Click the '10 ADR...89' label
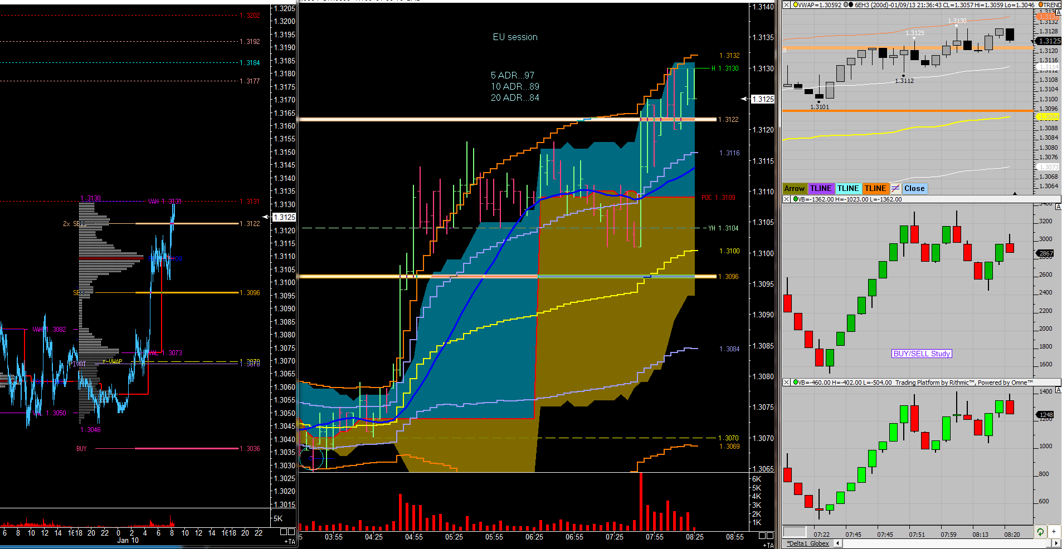1062x549 pixels. 515,86
